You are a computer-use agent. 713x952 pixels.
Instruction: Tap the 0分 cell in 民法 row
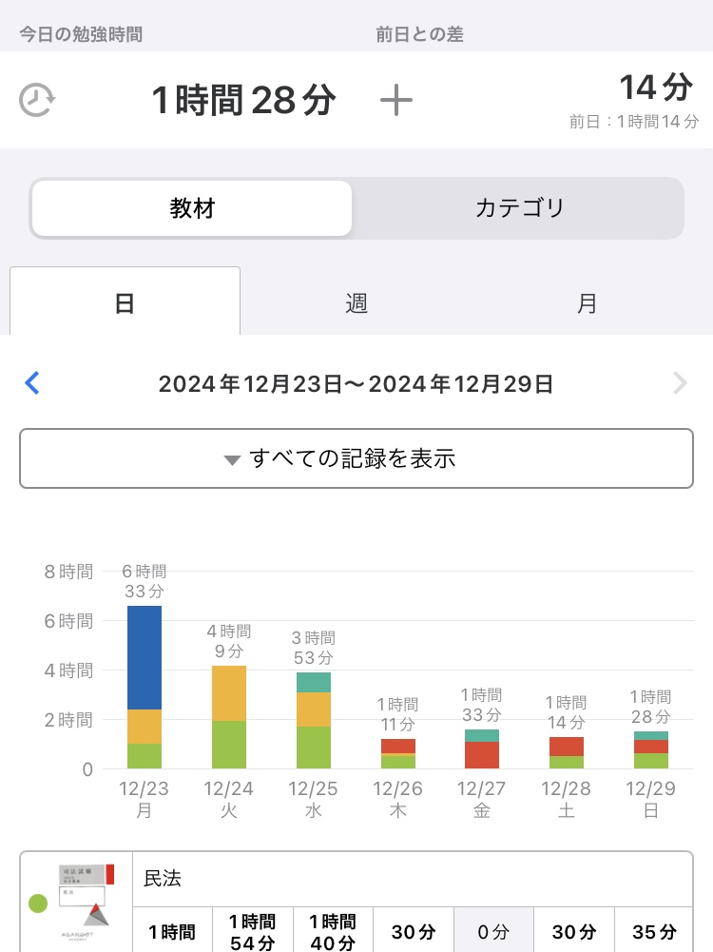pyautogui.click(x=493, y=932)
